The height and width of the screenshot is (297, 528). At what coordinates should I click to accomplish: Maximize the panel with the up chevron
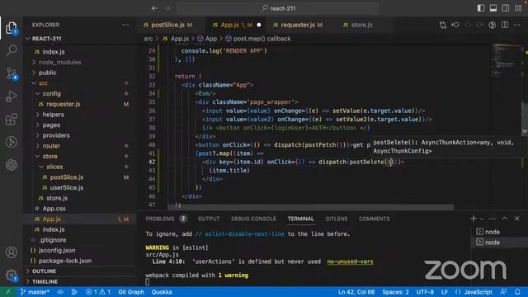(504, 219)
